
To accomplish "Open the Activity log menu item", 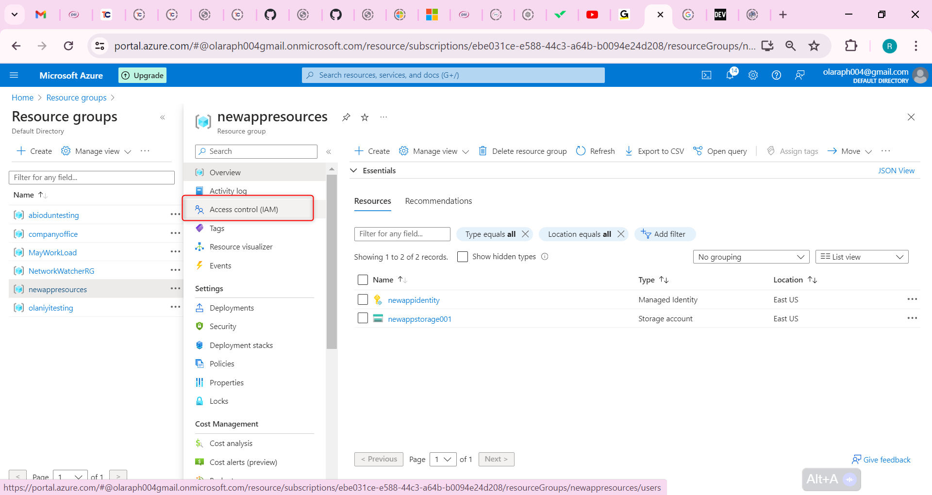I will 255,191.
